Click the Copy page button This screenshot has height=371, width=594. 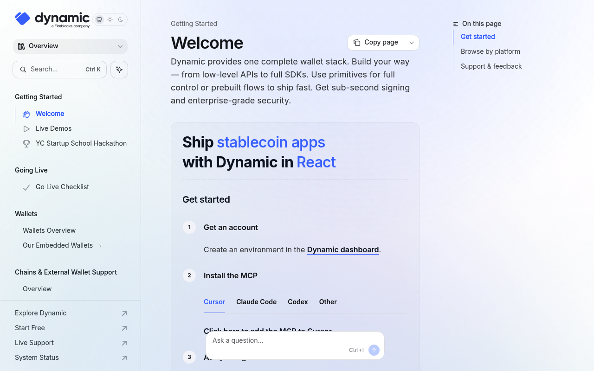(x=375, y=43)
